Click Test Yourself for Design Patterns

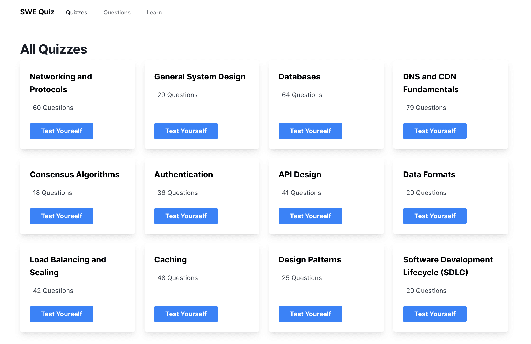[x=310, y=314]
